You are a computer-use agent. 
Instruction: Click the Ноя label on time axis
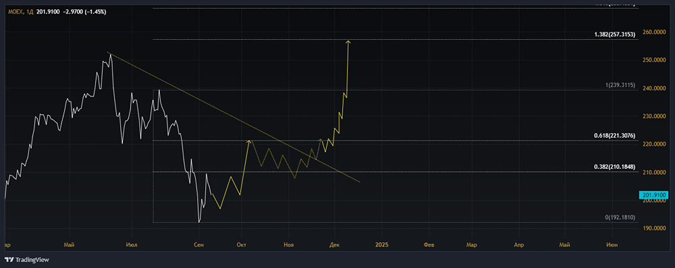(288, 245)
